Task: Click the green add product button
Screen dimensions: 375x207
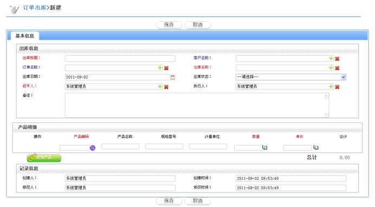Action: [x=44, y=158]
